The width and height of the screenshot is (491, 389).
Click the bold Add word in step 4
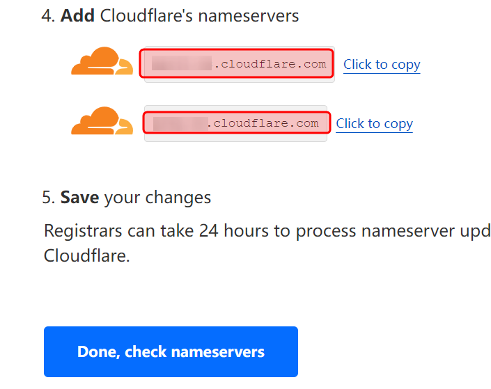point(77,15)
